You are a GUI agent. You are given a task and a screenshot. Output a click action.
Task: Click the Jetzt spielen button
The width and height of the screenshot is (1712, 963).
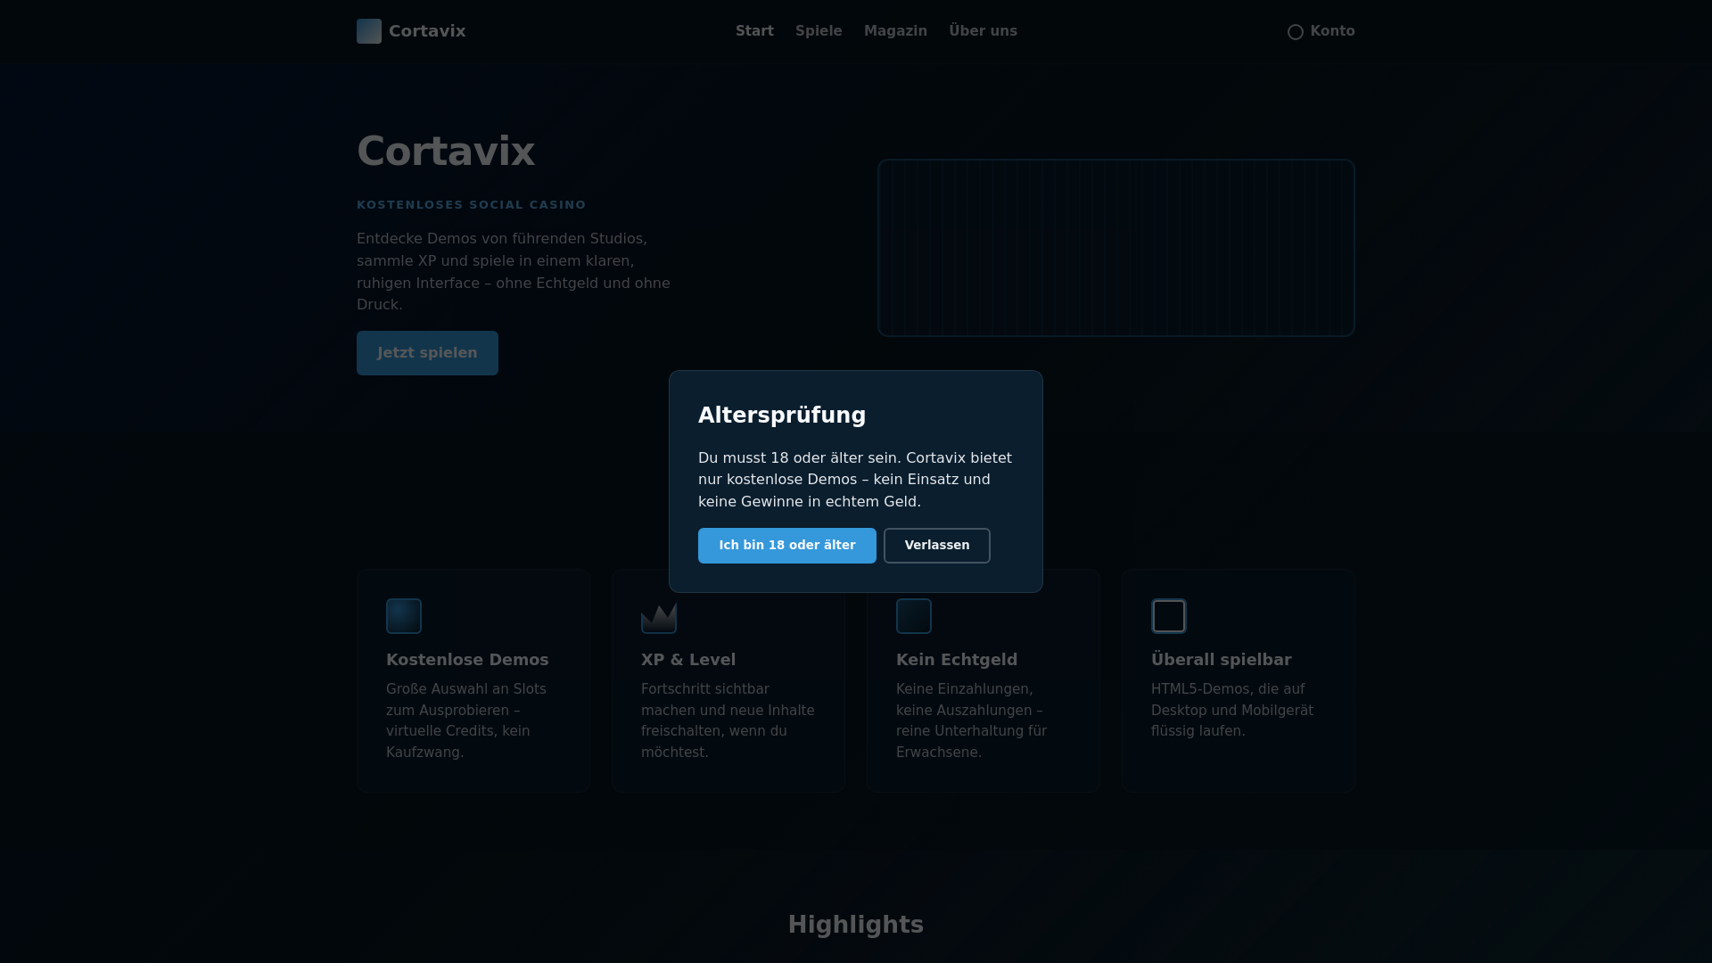pos(427,353)
